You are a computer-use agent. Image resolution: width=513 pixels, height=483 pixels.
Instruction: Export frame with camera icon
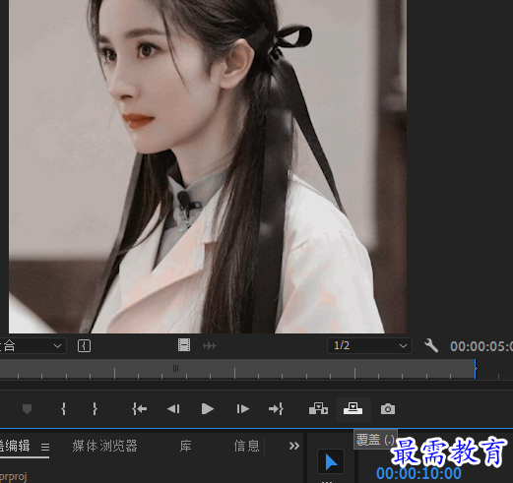pos(388,409)
